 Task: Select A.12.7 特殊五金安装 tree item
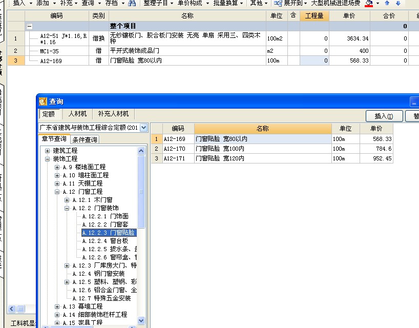click(101, 298)
